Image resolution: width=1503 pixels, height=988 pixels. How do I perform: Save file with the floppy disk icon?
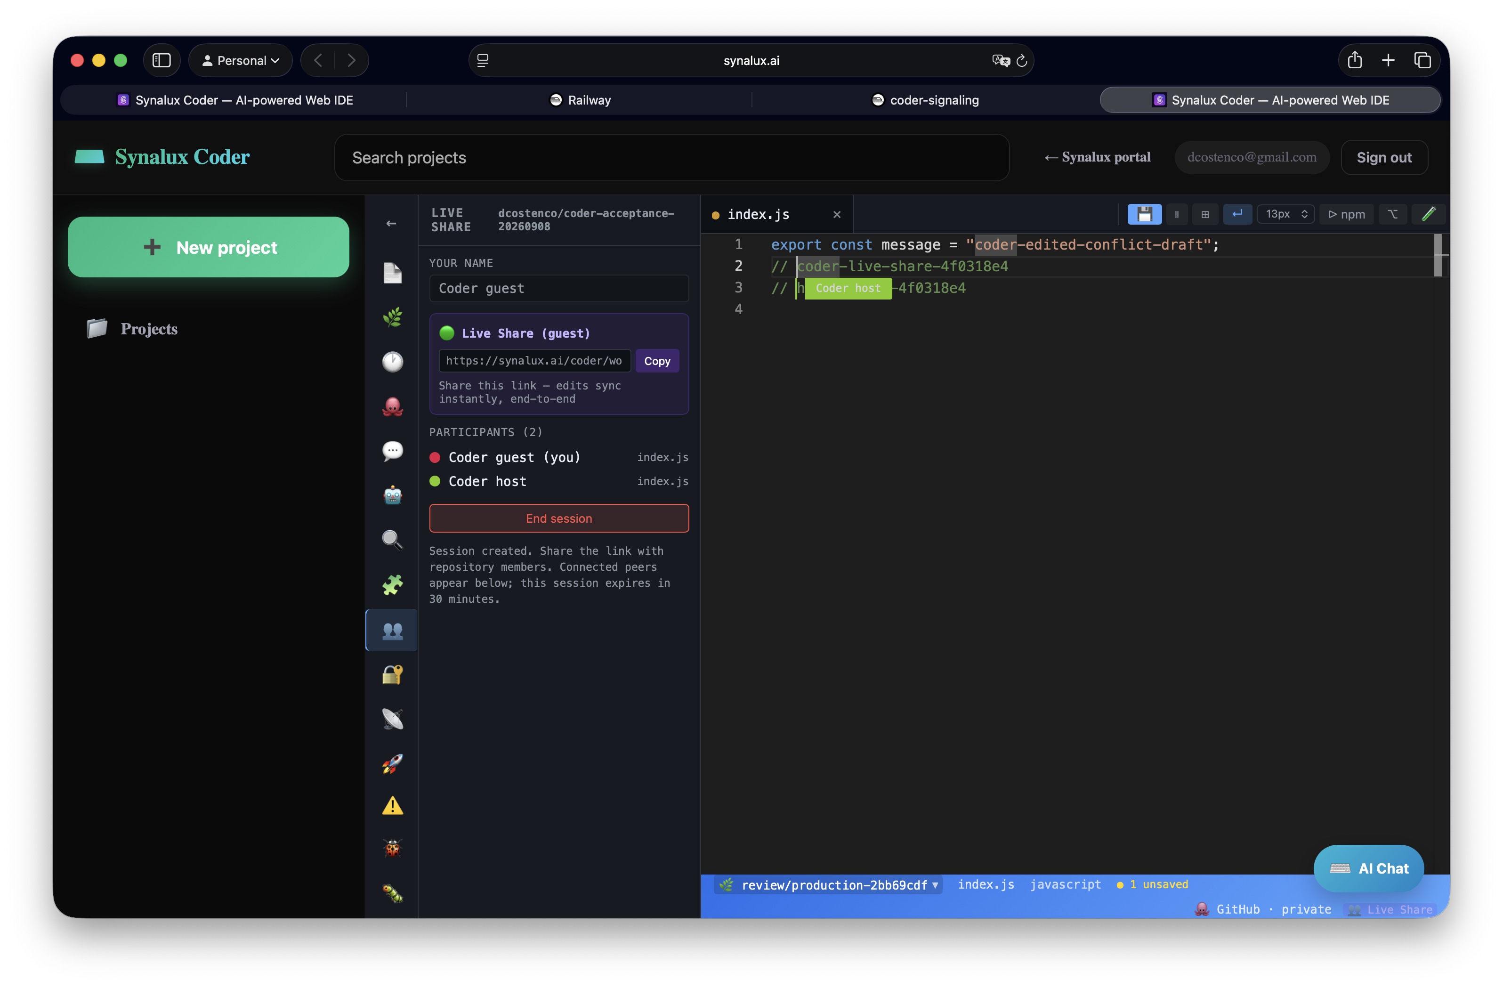[x=1144, y=214]
